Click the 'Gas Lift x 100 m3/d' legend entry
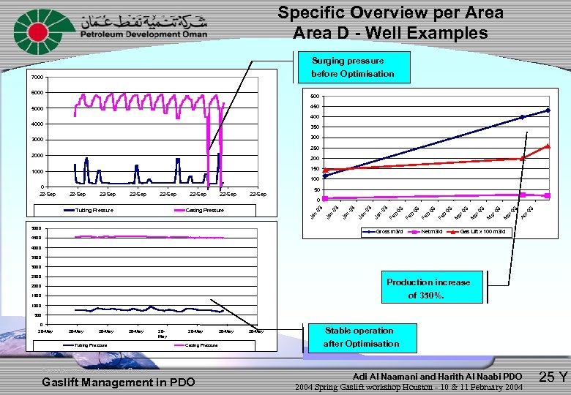This screenshot has width=571, height=395. coord(477,232)
